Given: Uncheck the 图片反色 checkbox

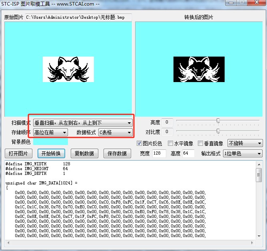Looking at the screenshot, I should pyautogui.click(x=139, y=143).
